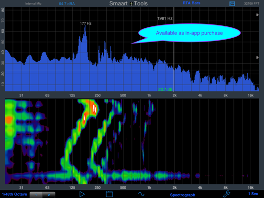Tap the 64.7 dBA level readout
The width and height of the screenshot is (264, 198).
(x=66, y=4)
